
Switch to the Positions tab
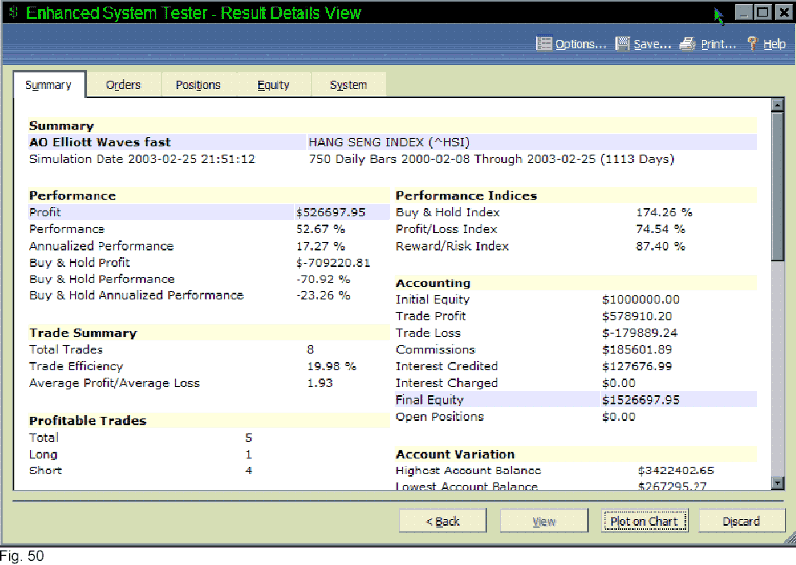[198, 85]
